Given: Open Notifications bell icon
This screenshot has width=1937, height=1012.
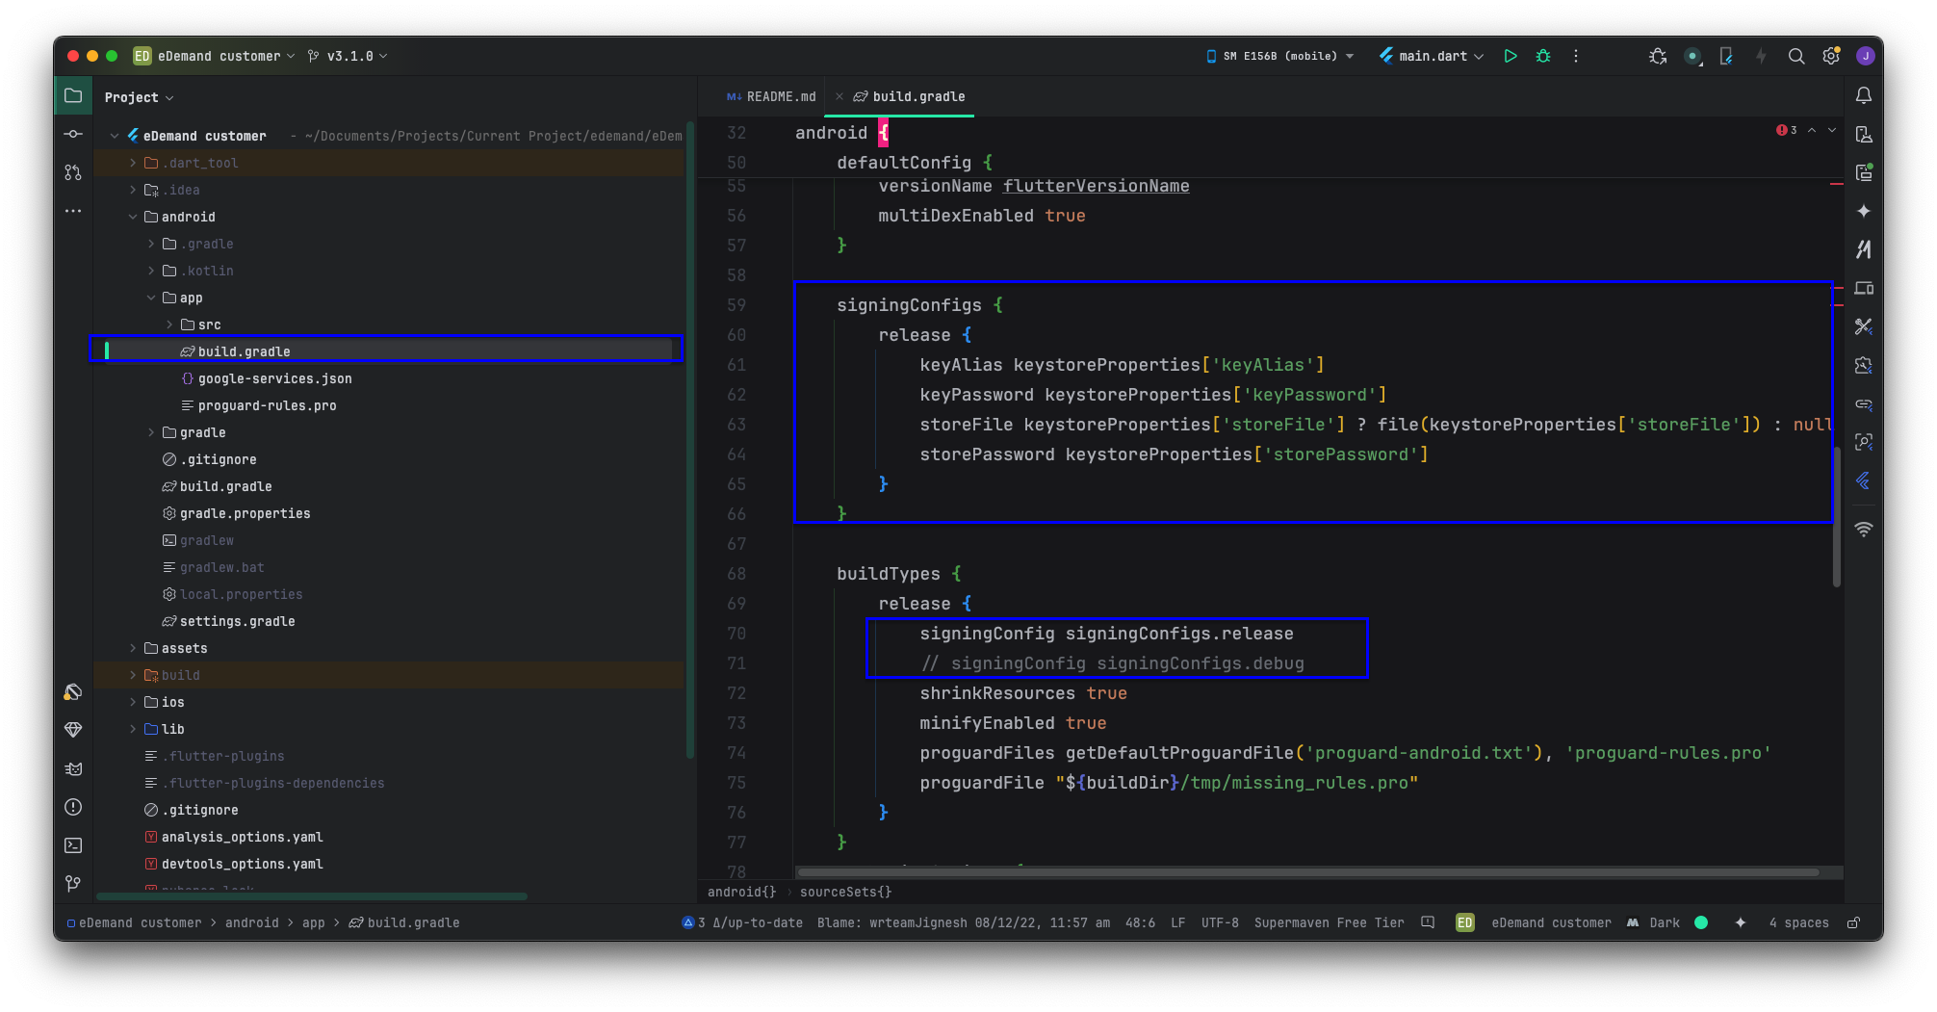Looking at the screenshot, I should click(1864, 95).
